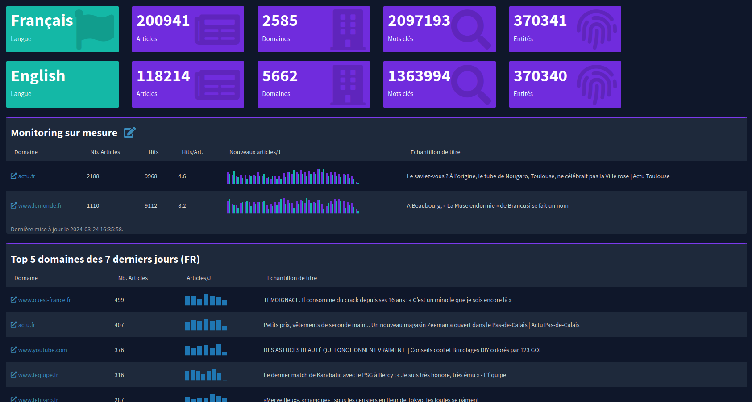Image resolution: width=752 pixels, height=402 pixels.
Task: Click www.ouest-france.fr Articles/J bar chart
Action: click(x=206, y=300)
